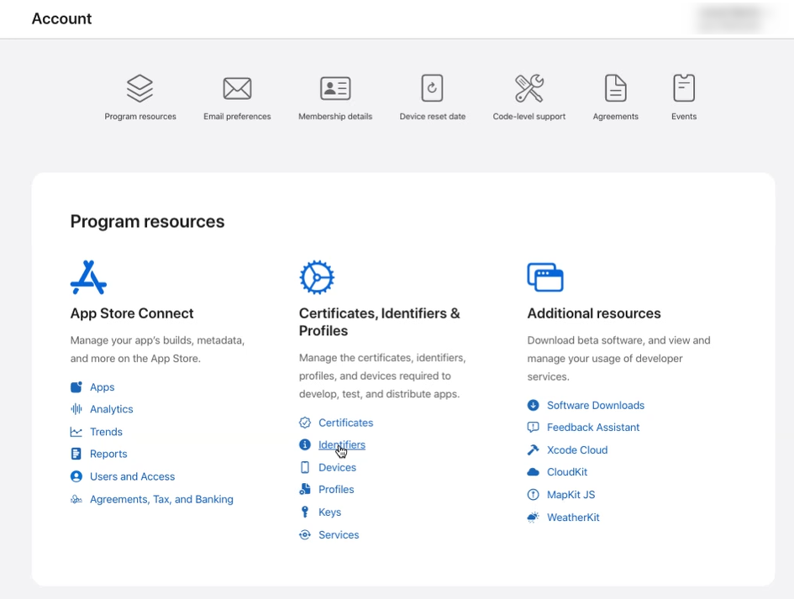Open the Device reset date icon

tap(432, 88)
